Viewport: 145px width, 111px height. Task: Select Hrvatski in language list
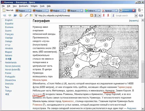tap(9, 48)
